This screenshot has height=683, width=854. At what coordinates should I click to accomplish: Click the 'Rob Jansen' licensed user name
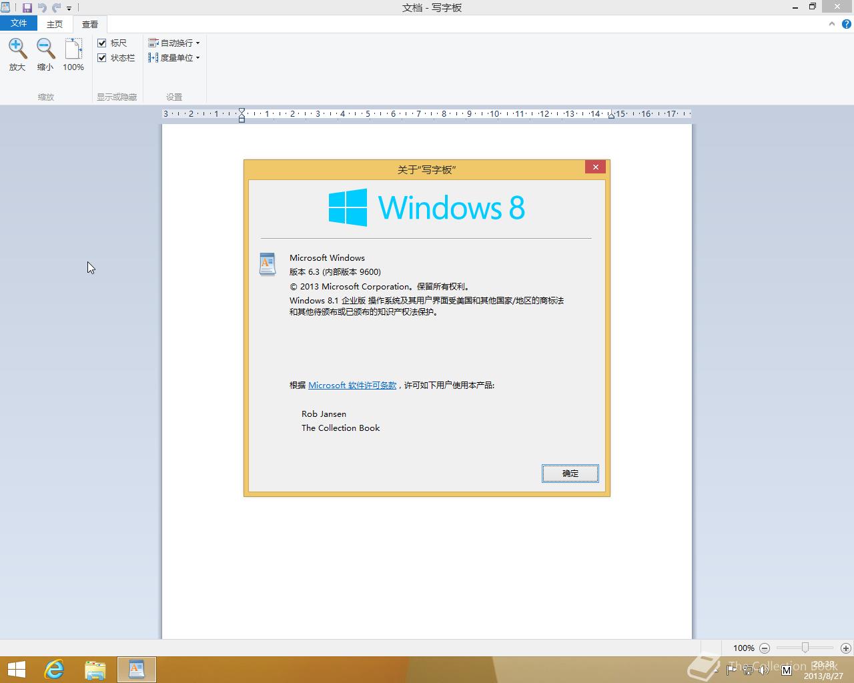click(324, 414)
